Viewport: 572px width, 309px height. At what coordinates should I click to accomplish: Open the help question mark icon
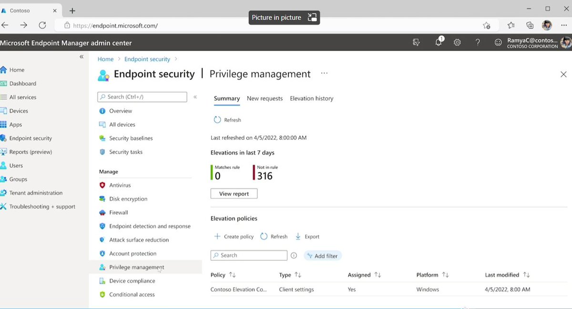point(478,42)
